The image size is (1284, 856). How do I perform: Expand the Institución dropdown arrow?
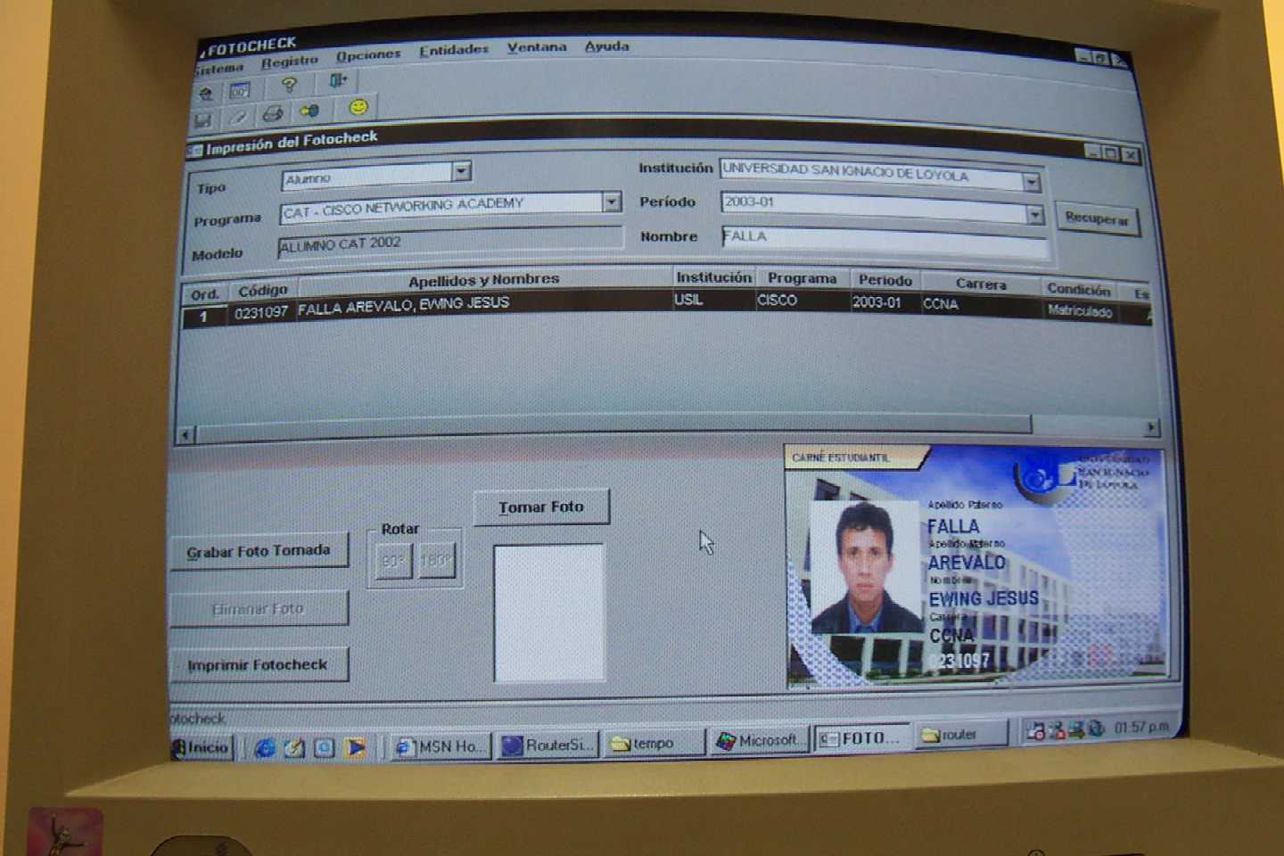click(x=1032, y=182)
